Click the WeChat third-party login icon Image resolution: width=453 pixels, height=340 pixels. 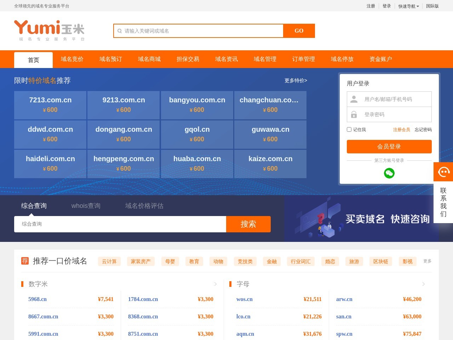point(389,173)
